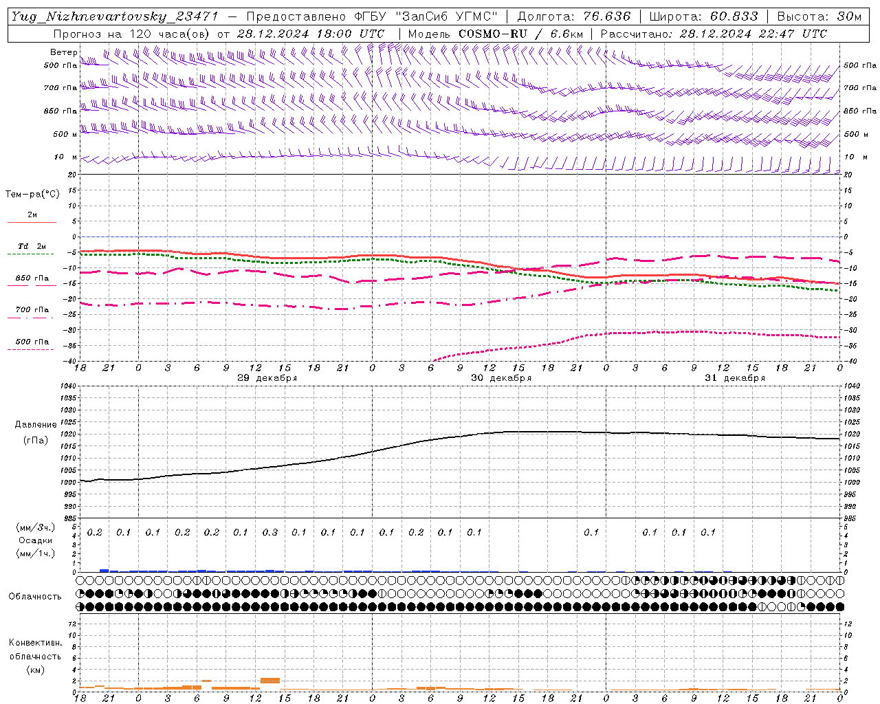Click the '2м' temperature legend entry
The width and height of the screenshot is (880, 704).
32,214
